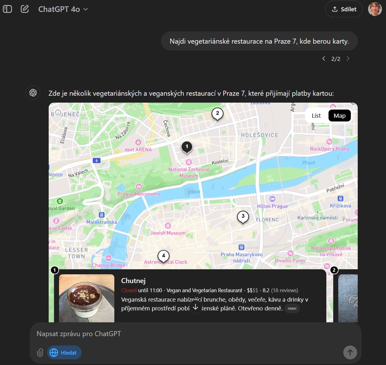The width and height of the screenshot is (386, 365).
Task: Click the Křižíkova metro station icon
Action: pos(341,198)
